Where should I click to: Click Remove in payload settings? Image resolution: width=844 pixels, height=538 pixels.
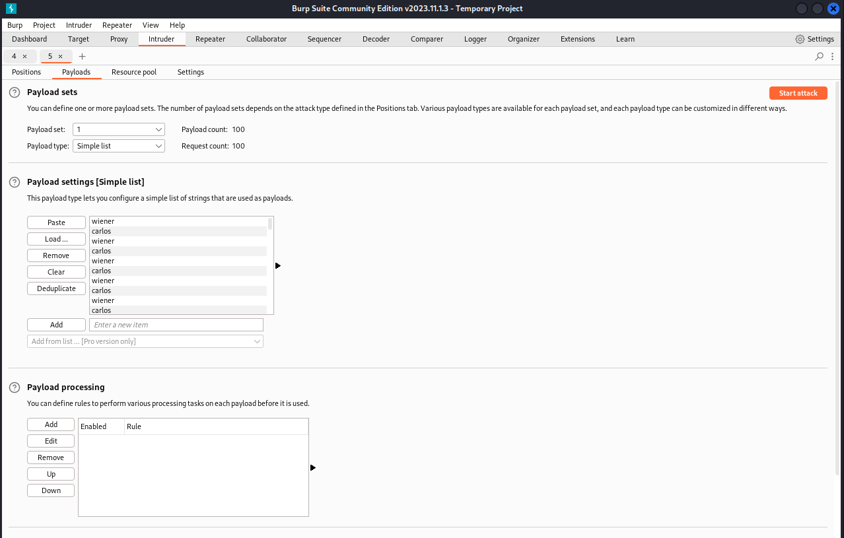56,255
